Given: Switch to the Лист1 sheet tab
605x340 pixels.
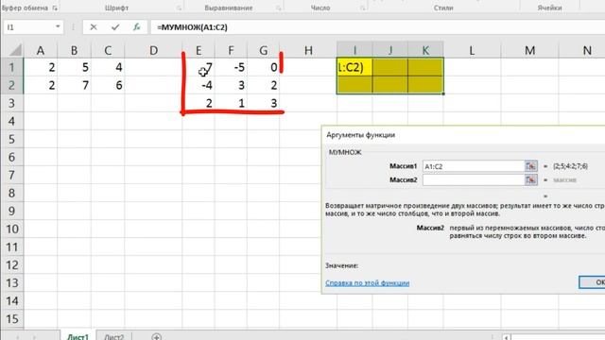Looking at the screenshot, I should point(78,336).
